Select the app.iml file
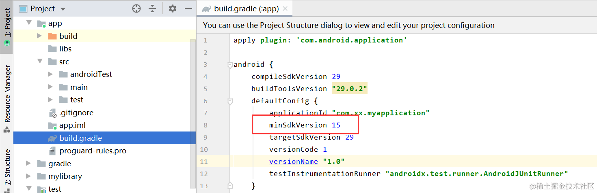597x193 pixels. click(x=72, y=125)
